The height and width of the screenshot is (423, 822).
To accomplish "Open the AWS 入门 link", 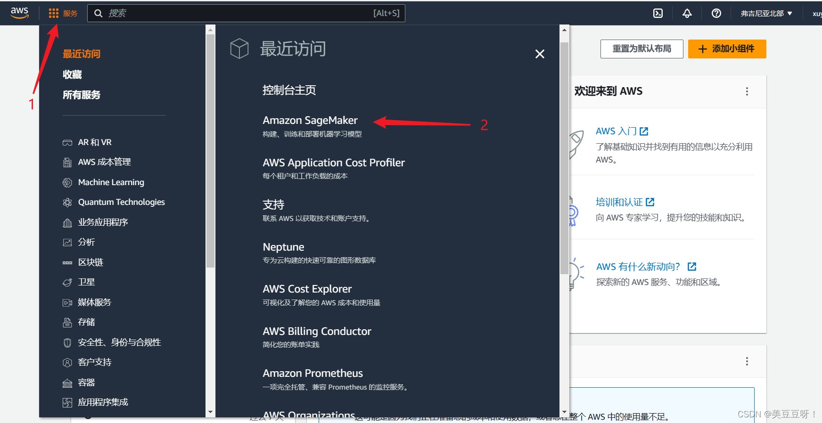I will (x=616, y=131).
